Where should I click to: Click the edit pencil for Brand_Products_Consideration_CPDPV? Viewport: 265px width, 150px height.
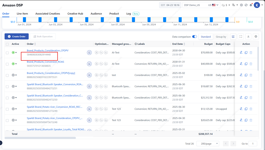click(241, 53)
